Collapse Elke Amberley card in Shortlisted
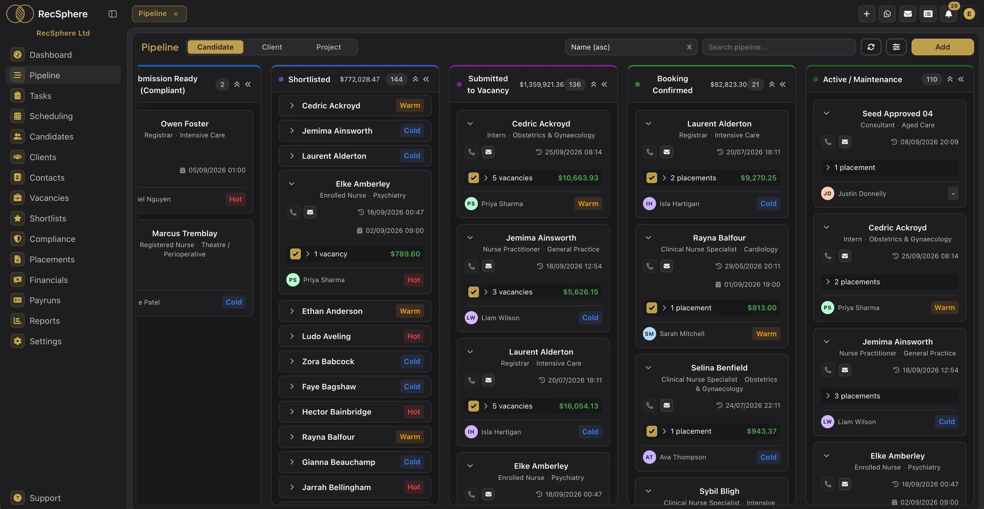 (x=292, y=184)
